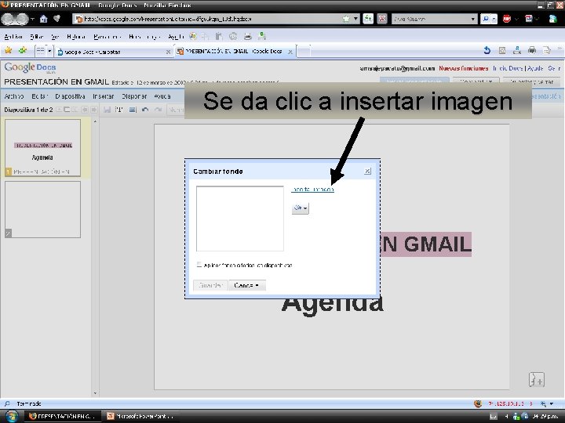This screenshot has height=423, width=565.
Task: Click the Insertar imagen link in dialog
Action: pyautogui.click(x=313, y=190)
